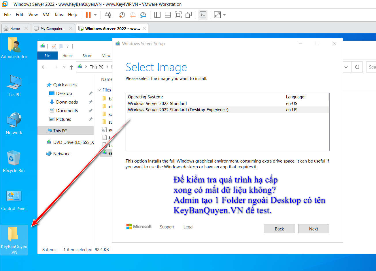Open the power options dropdown beside the pause icon
The height and width of the screenshot is (271, 376).
coord(95,15)
